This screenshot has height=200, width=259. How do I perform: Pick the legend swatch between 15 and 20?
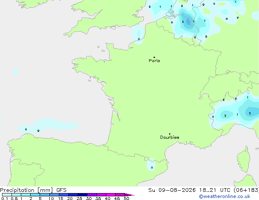click(64, 195)
